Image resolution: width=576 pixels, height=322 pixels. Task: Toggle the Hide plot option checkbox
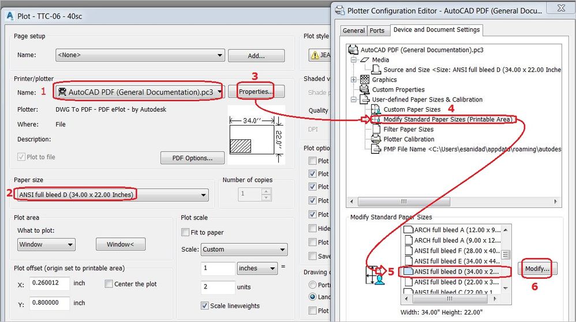coord(313,228)
